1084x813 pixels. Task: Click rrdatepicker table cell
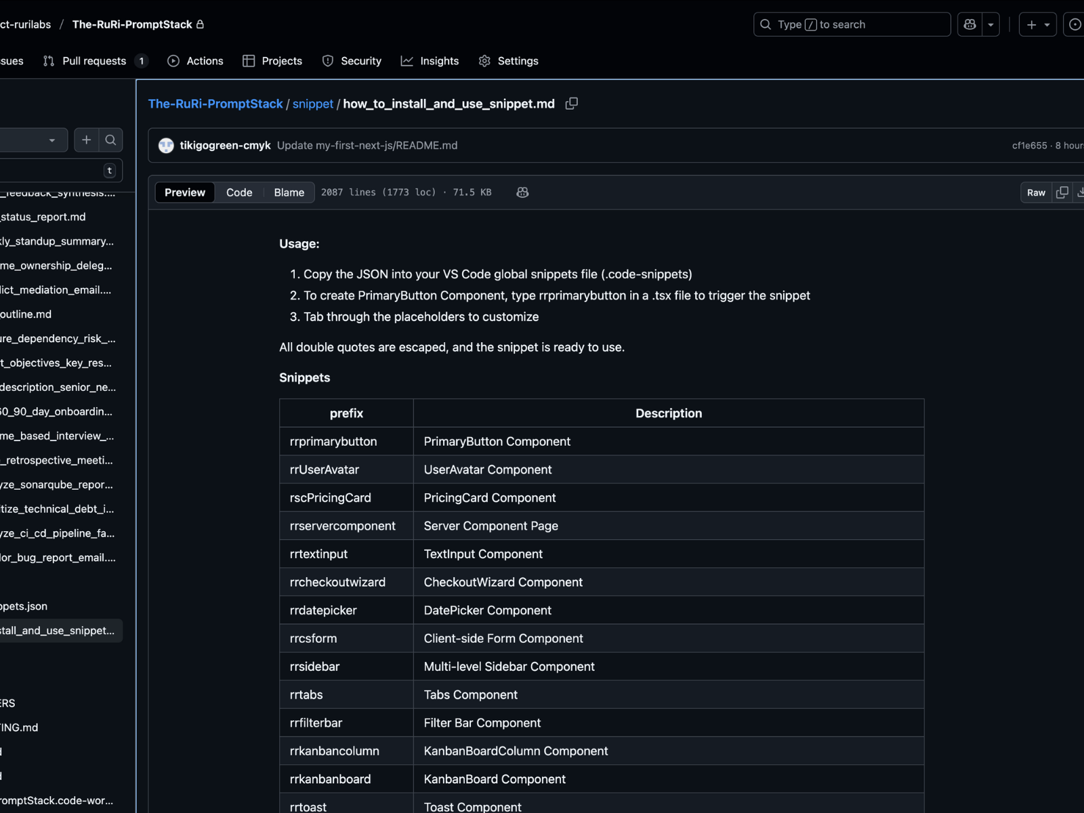coord(346,610)
